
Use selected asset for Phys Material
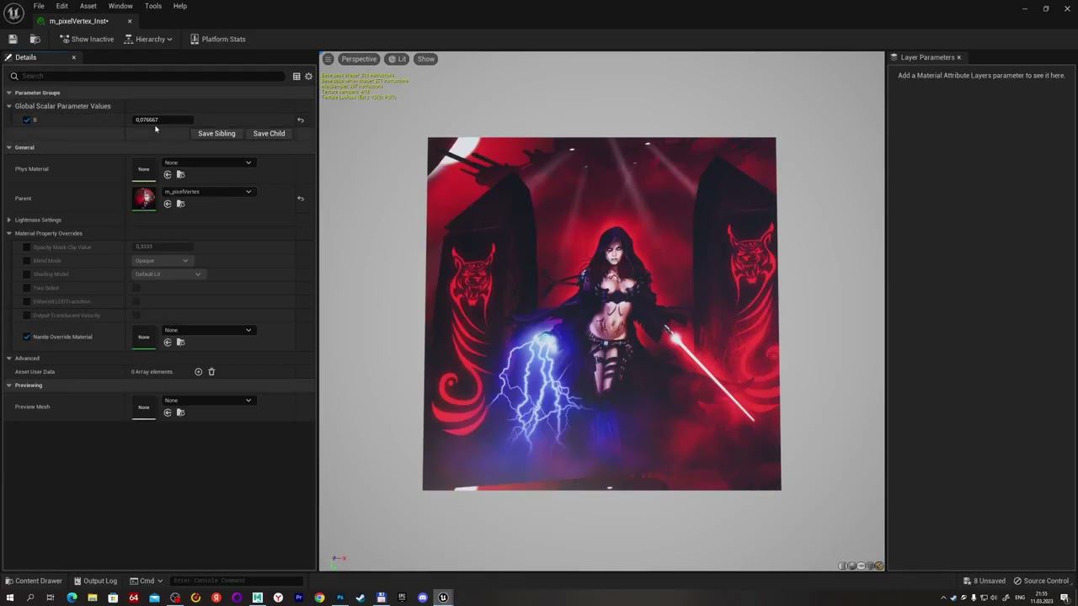[168, 175]
